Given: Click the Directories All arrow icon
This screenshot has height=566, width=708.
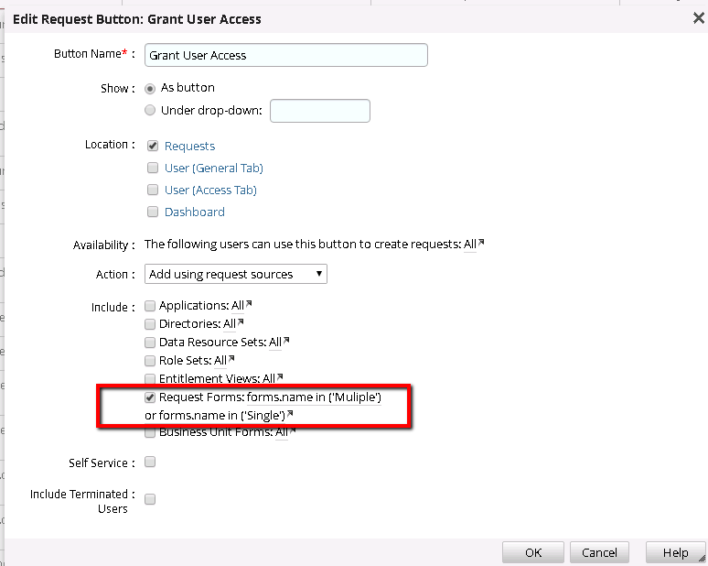Looking at the screenshot, I should click(241, 322).
